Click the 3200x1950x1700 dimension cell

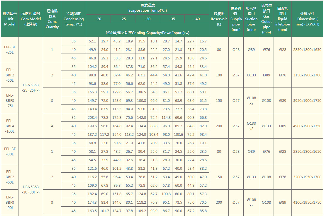tap(307, 177)
